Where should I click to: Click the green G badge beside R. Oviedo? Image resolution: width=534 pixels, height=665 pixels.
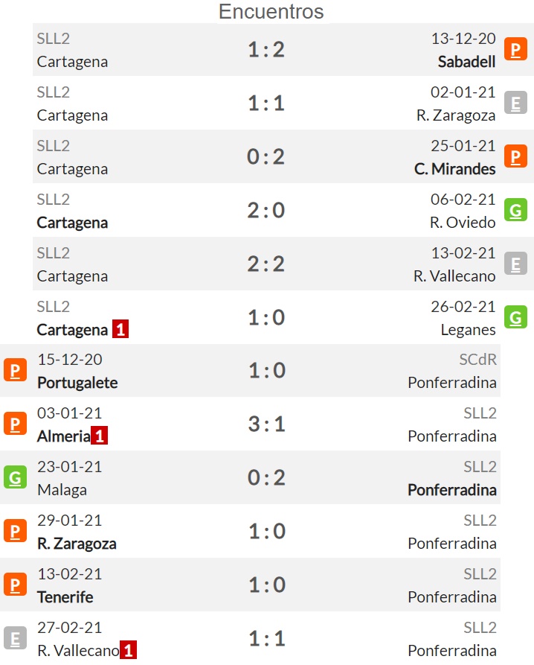515,210
